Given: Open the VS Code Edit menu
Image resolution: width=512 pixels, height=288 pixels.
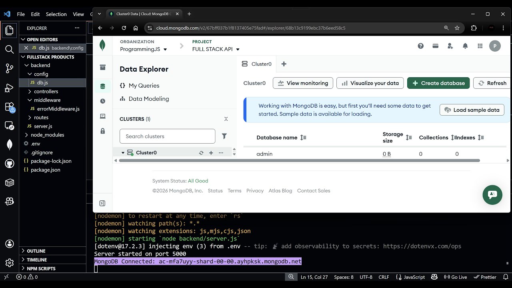Looking at the screenshot, I should 35,14.
